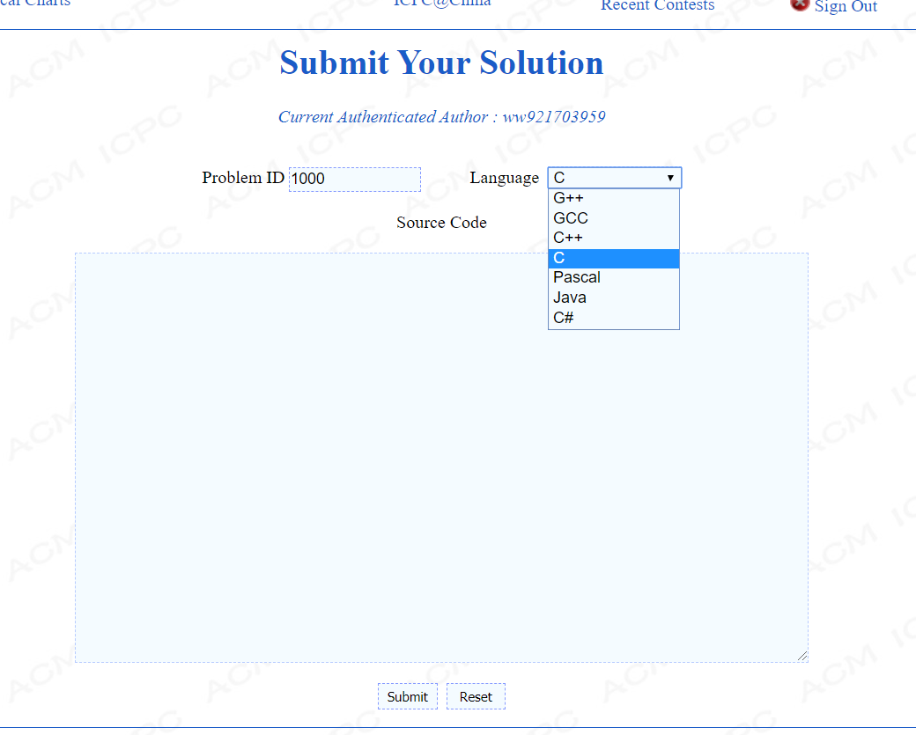Choose GCC from the language list
The image size is (916, 735).
[613, 217]
